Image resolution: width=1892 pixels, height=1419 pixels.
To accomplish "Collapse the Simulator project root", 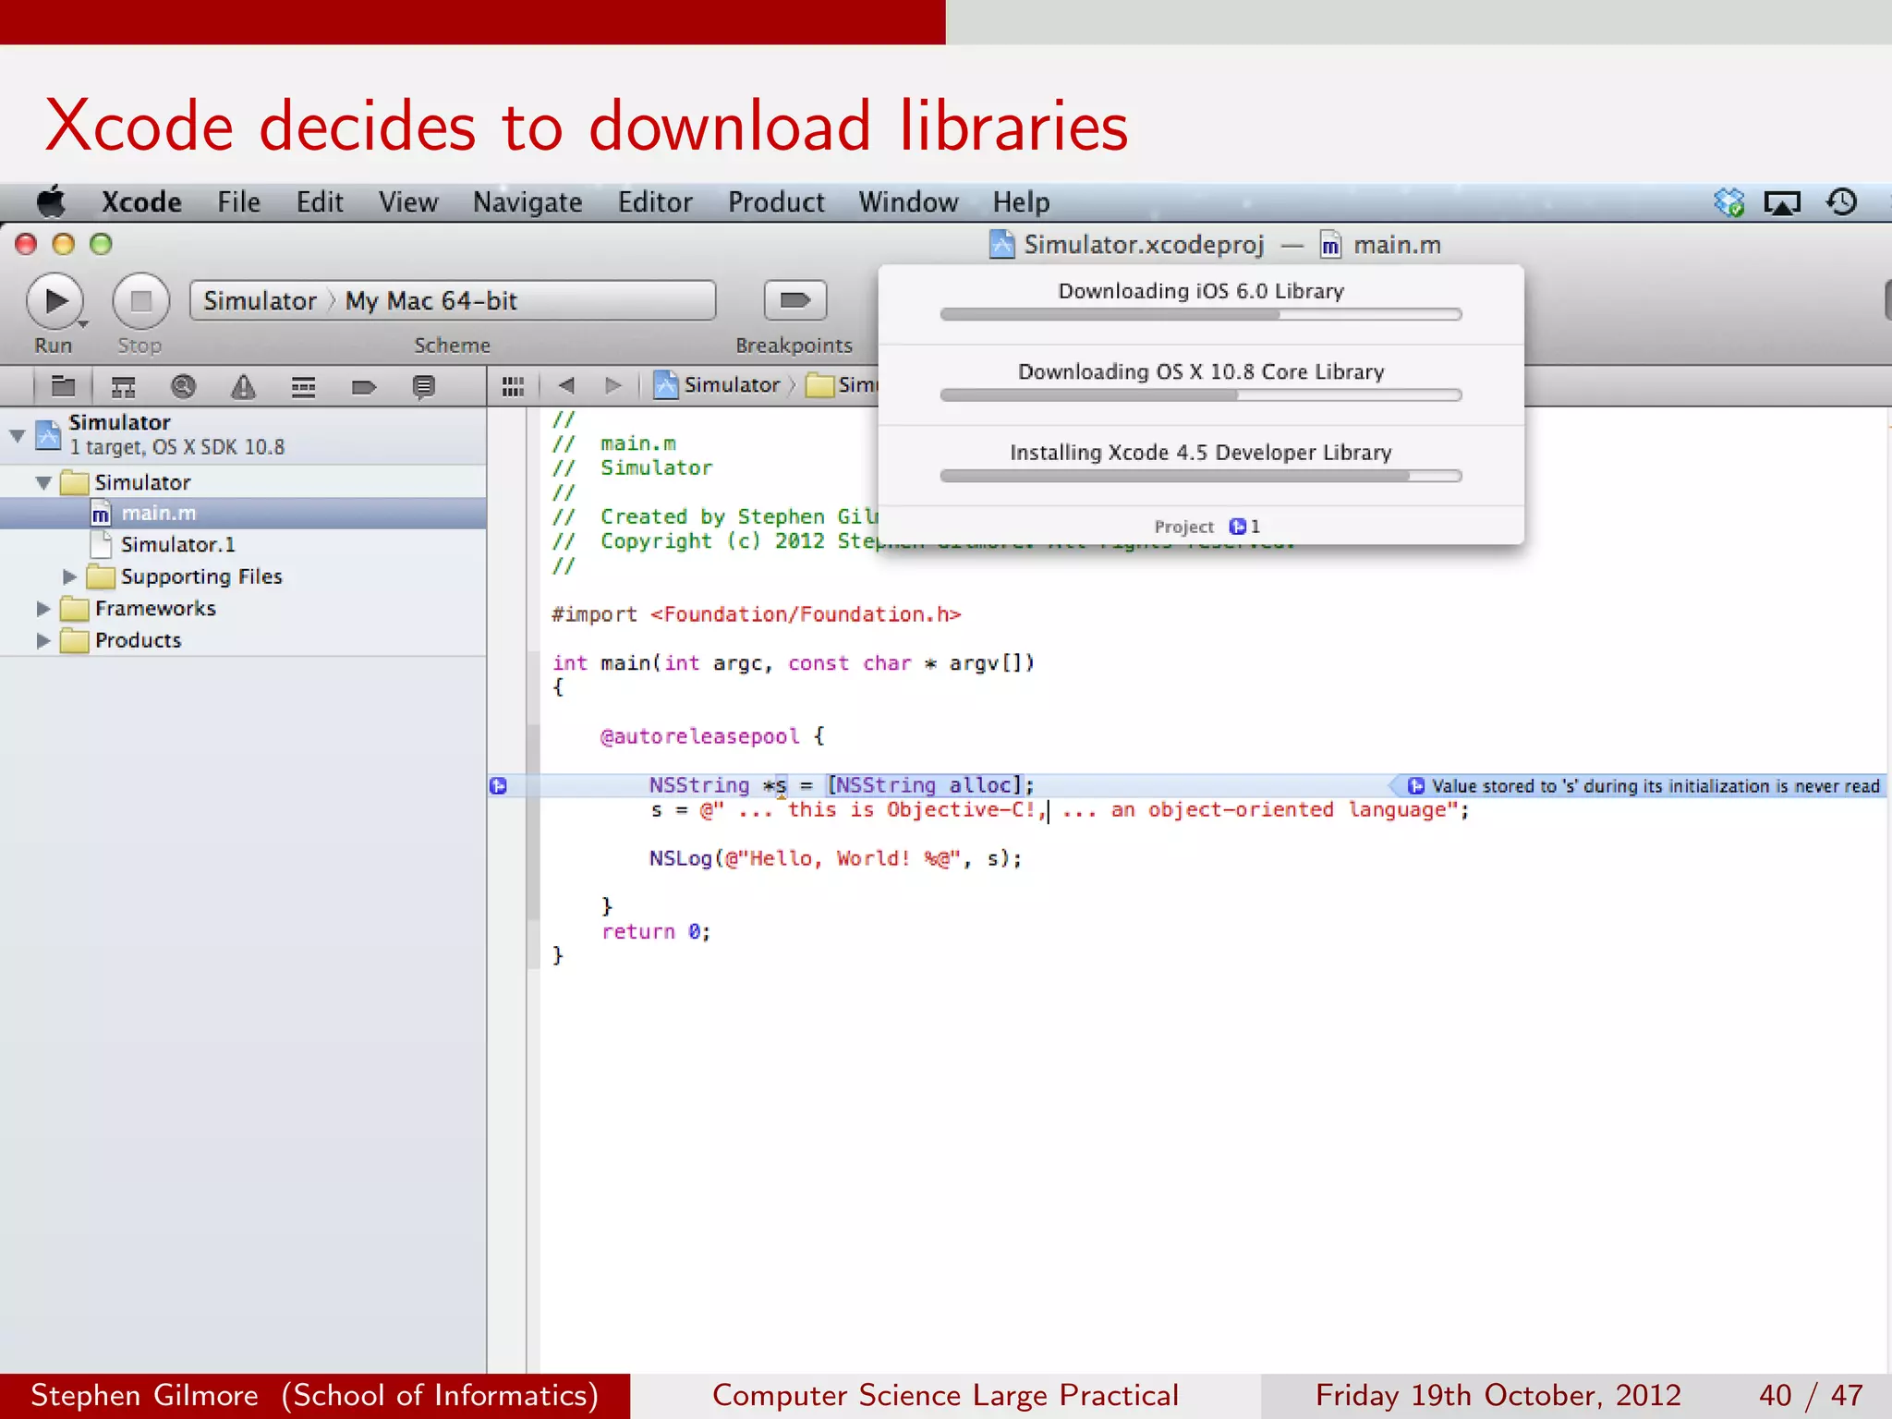I will click(18, 434).
